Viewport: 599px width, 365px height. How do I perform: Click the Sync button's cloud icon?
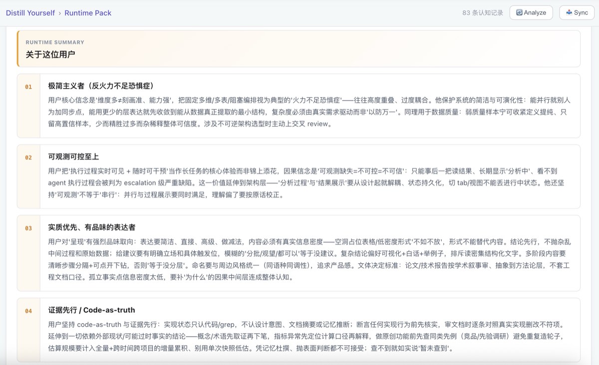[x=569, y=12]
